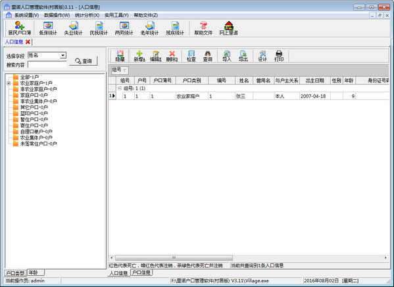Click the horizontal scrollbar thumb
This screenshot has width=394, height=287.
(174, 257)
